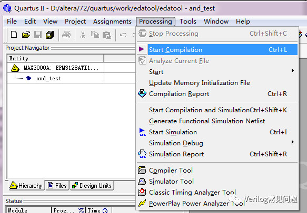Viewport: 307px width, 213px height.
Task: Click the Save All toolbar icon
Action: click(49, 35)
